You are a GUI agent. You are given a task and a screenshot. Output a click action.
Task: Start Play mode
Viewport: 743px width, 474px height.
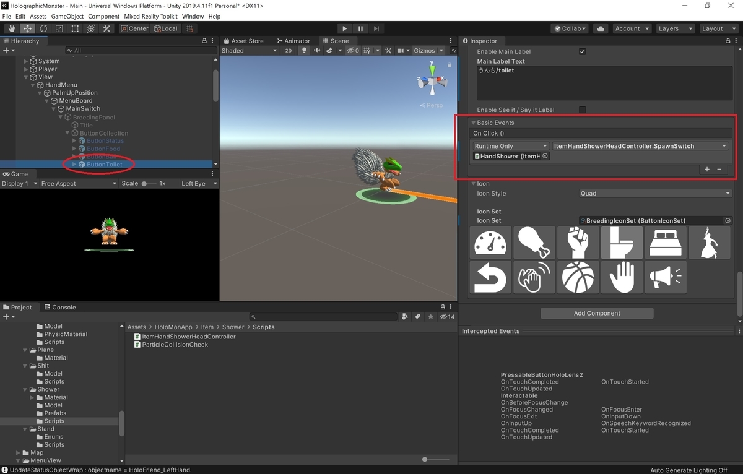click(x=345, y=28)
